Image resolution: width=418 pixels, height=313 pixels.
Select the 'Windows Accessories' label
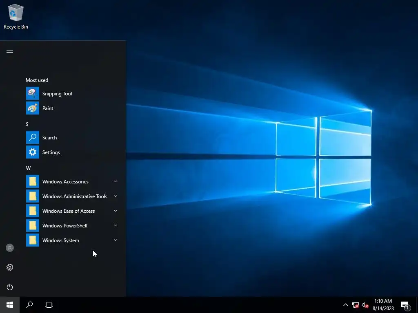[x=65, y=181]
